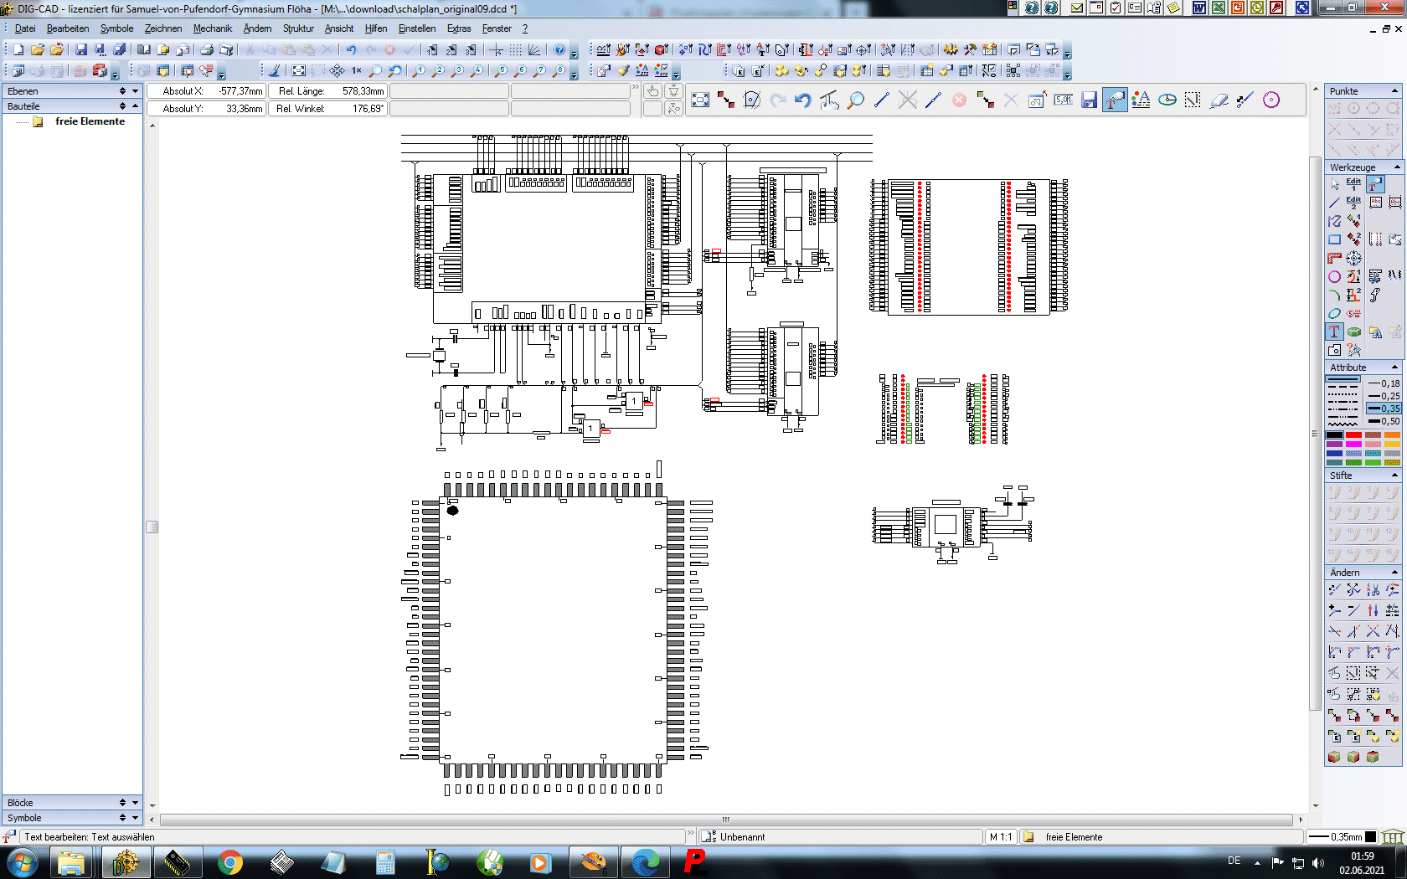Select the rectangle tool in Werkzeuge
1407x879 pixels.
pos(1335,239)
